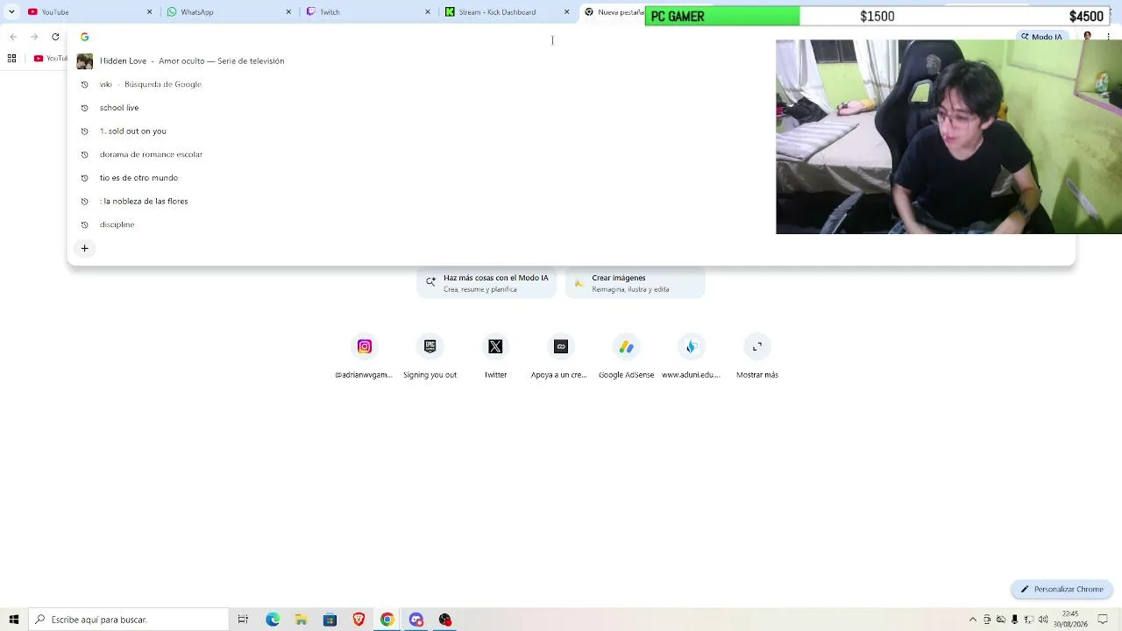Switch to the Stream - Kick Dashboard tab

[x=507, y=11]
